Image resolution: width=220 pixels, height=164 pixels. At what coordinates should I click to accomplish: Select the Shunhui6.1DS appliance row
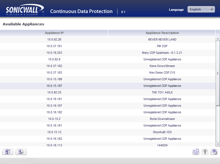pos(108,132)
